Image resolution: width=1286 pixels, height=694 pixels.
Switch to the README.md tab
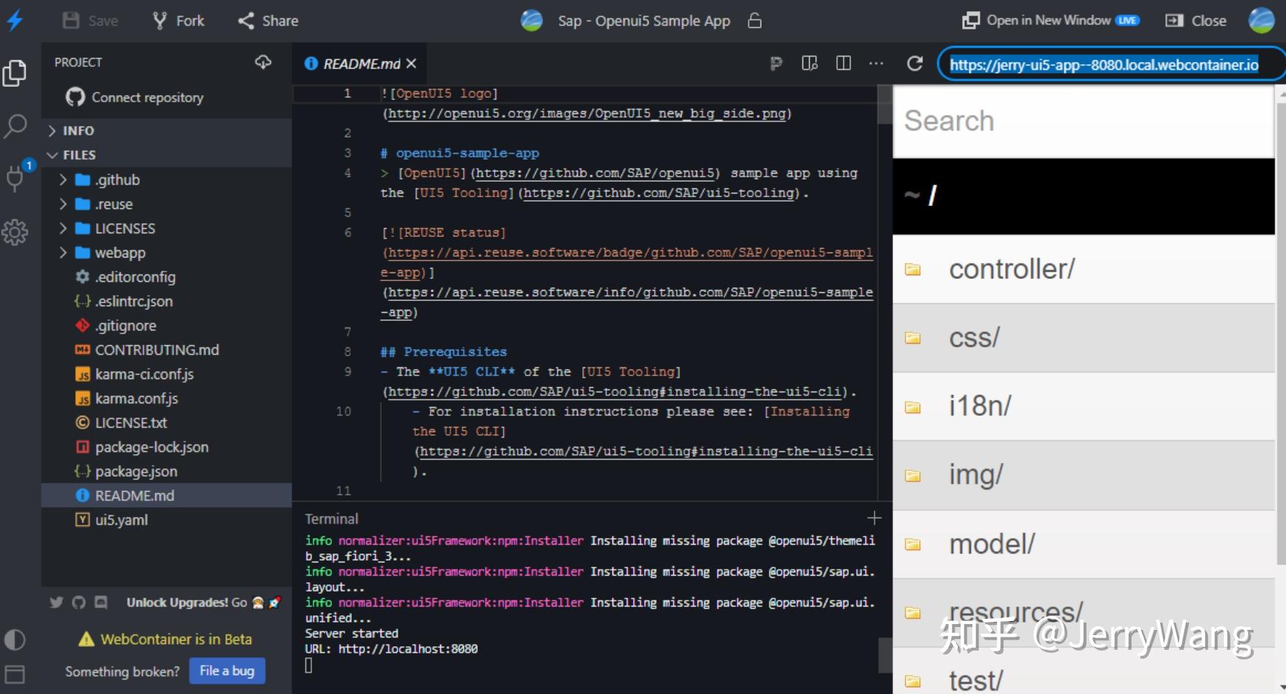[361, 63]
